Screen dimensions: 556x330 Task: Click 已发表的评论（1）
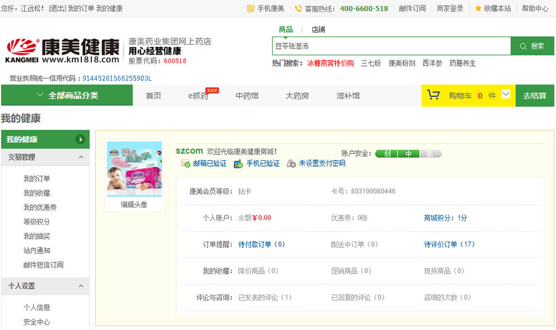(265, 297)
